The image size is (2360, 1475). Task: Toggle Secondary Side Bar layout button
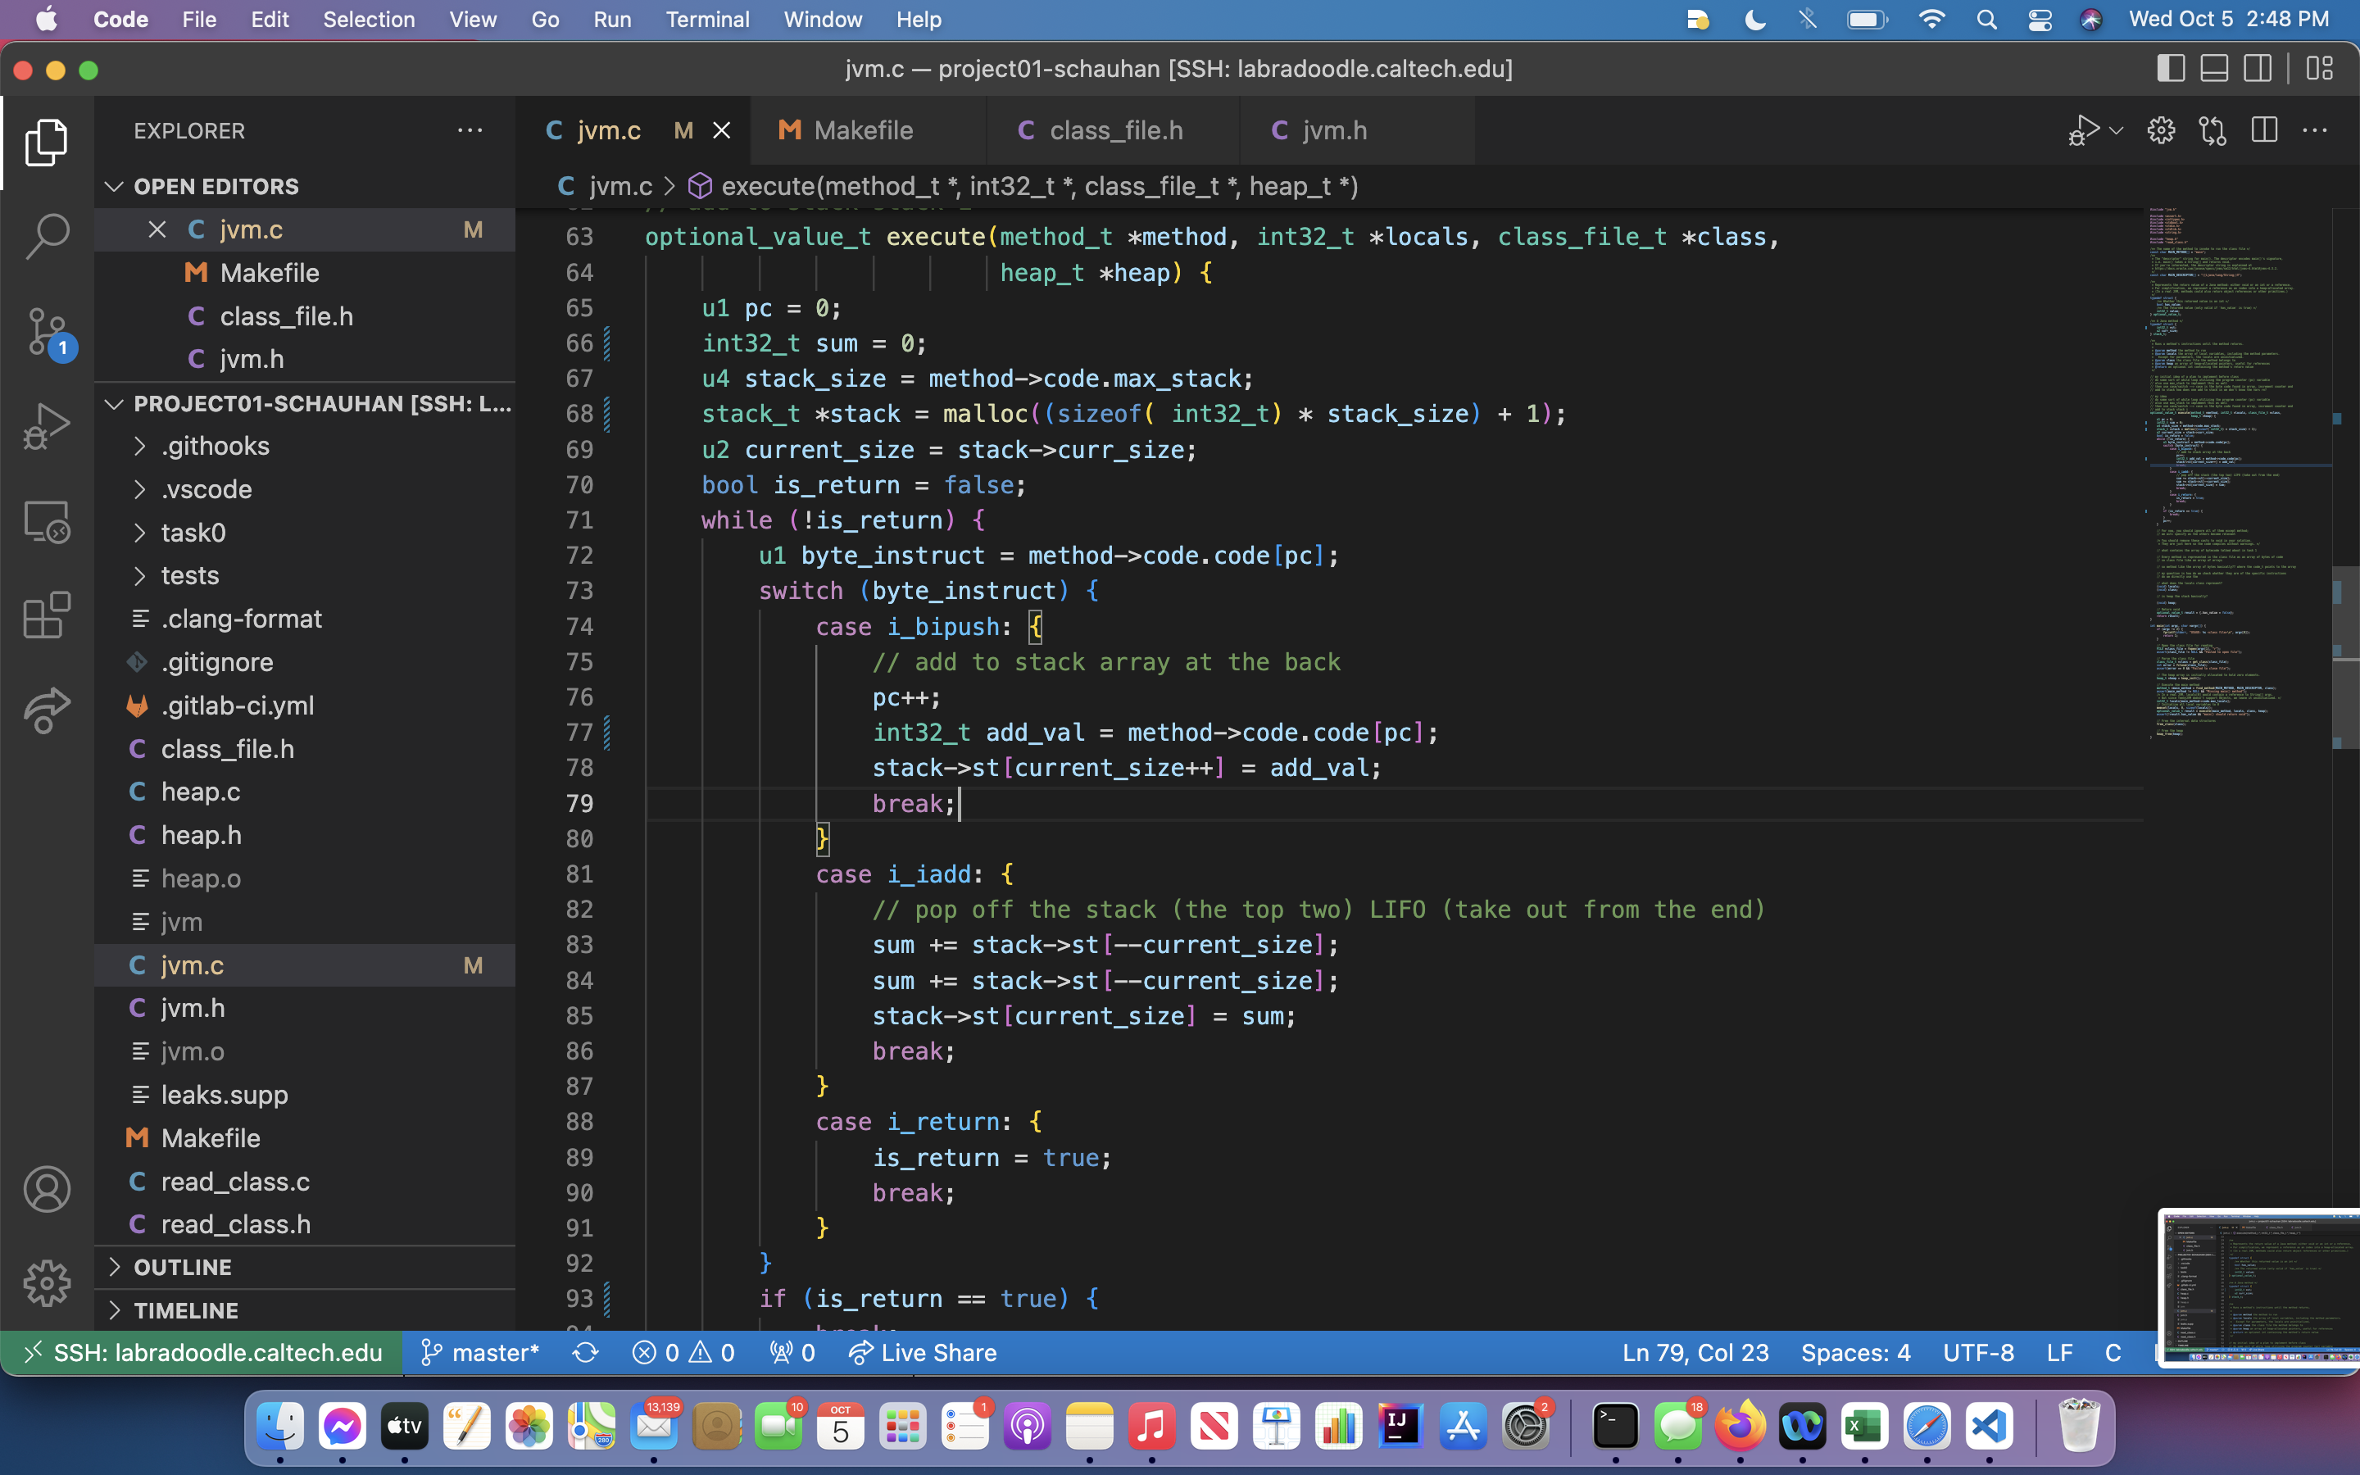point(2257,68)
